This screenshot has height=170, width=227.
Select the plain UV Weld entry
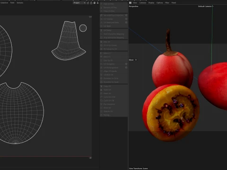pos(114,26)
